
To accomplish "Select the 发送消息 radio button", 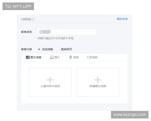I will pos(39,49).
